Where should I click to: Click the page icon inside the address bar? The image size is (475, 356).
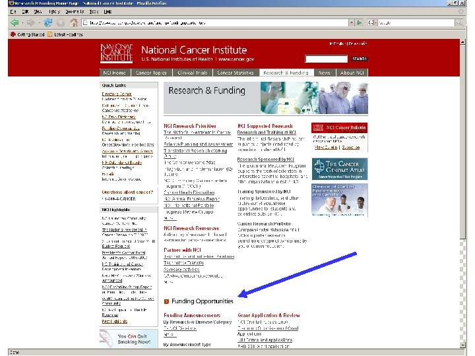point(85,22)
